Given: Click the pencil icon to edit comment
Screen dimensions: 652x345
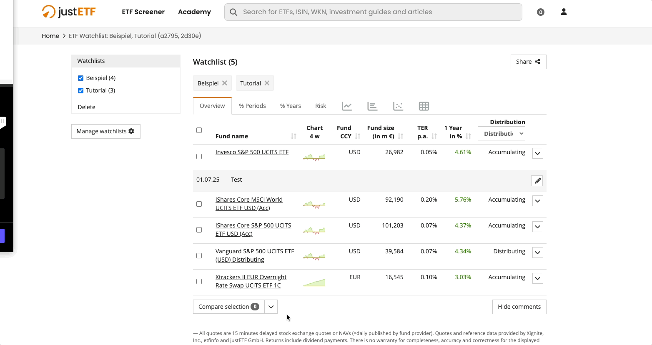Looking at the screenshot, I should pos(537,181).
